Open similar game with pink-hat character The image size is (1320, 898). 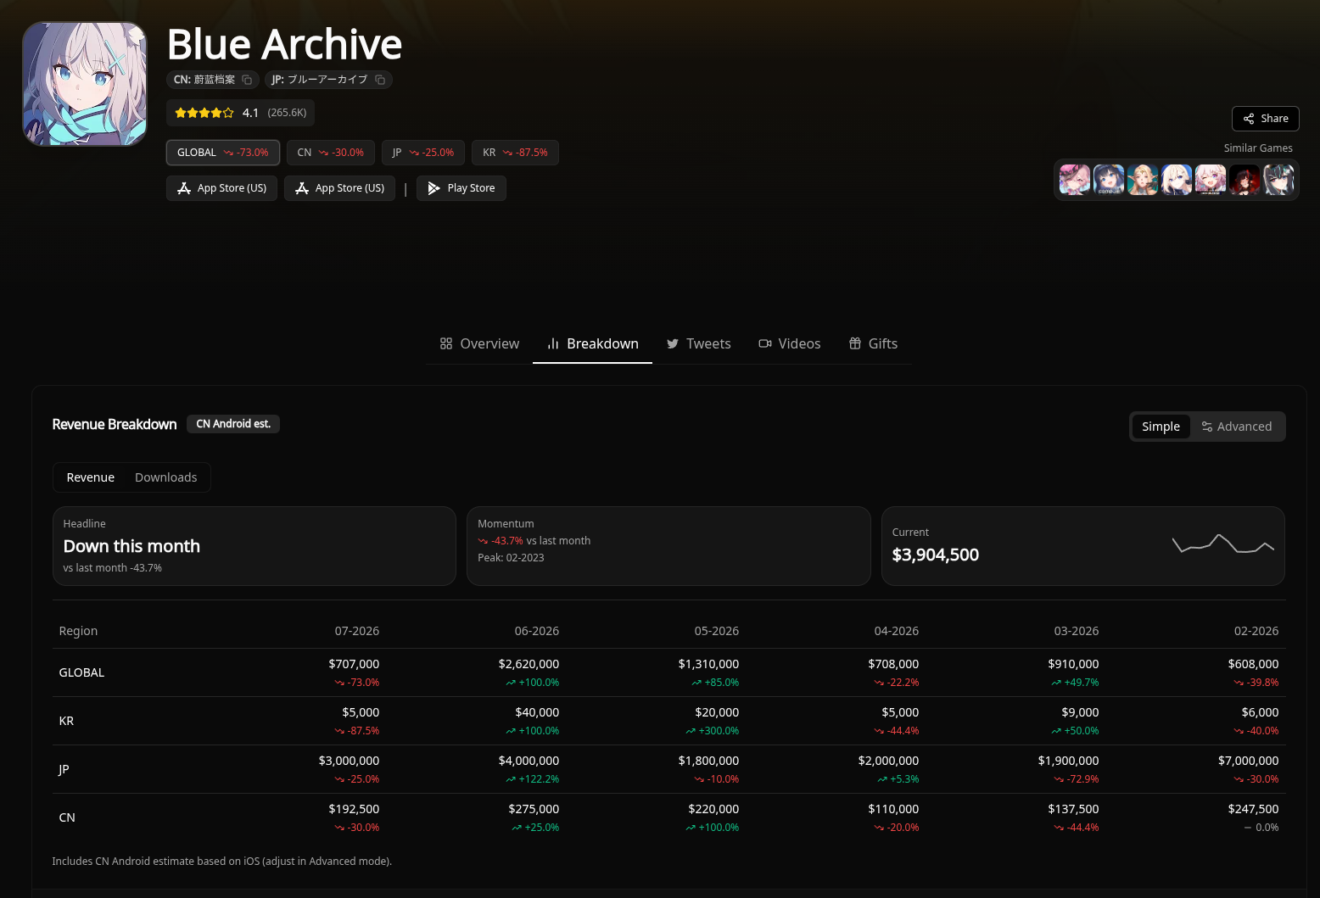pyautogui.click(x=1075, y=180)
